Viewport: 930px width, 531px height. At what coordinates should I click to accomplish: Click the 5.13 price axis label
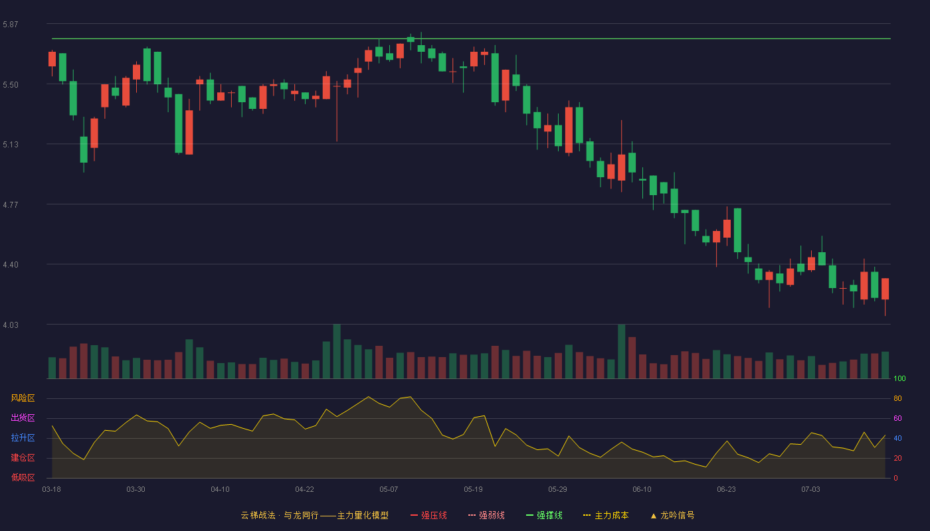[11, 145]
